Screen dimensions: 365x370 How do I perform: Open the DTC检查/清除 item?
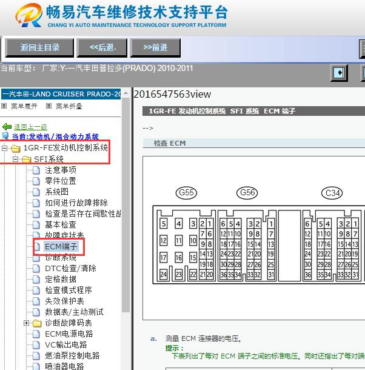tap(70, 268)
